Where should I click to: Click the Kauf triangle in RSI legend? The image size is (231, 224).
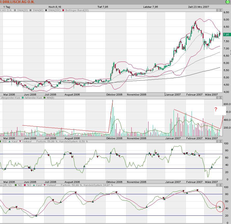pyautogui.click(x=10, y=141)
